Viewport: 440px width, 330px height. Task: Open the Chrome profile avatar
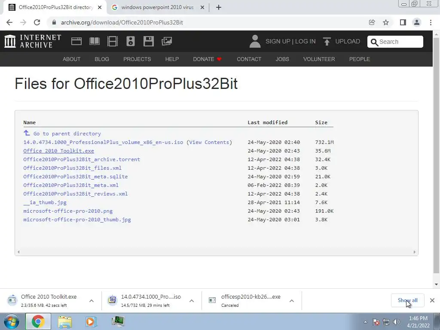coord(417,22)
